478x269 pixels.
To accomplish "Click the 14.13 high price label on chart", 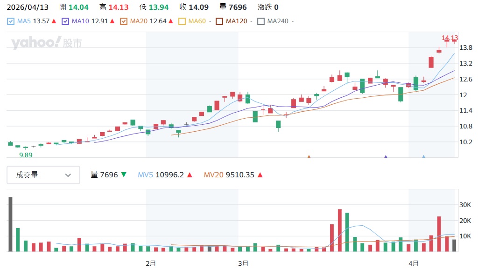I will coord(450,39).
